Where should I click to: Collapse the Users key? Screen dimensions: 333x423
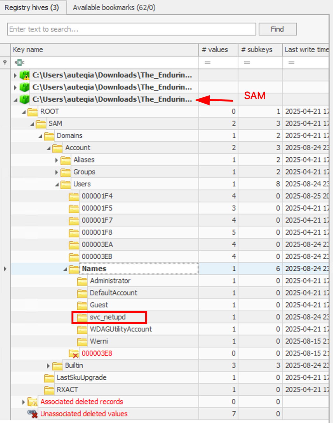pos(57,184)
